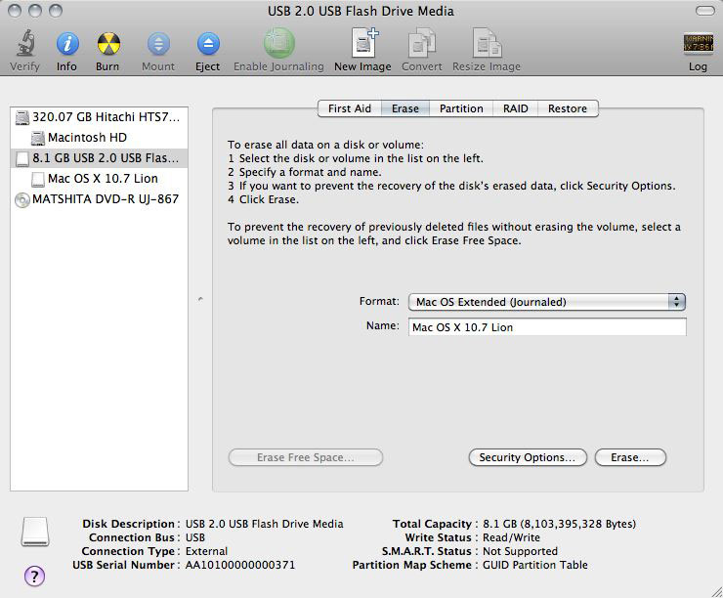The image size is (723, 598).
Task: Switch to the First Aid tab
Action: [350, 108]
